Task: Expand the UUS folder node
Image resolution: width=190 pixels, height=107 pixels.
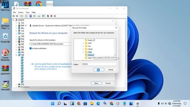Action: [x=83, y=43]
